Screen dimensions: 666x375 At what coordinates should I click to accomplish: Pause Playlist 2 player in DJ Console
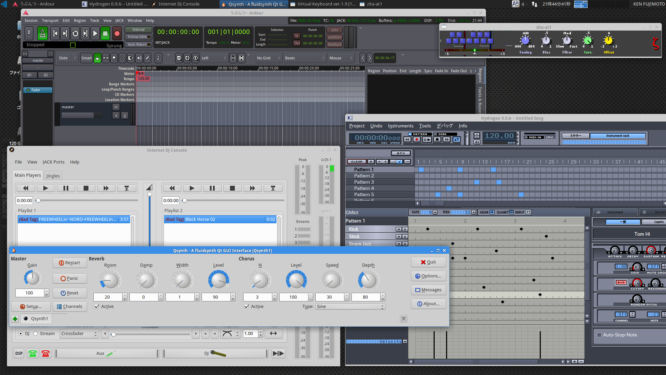click(212, 188)
